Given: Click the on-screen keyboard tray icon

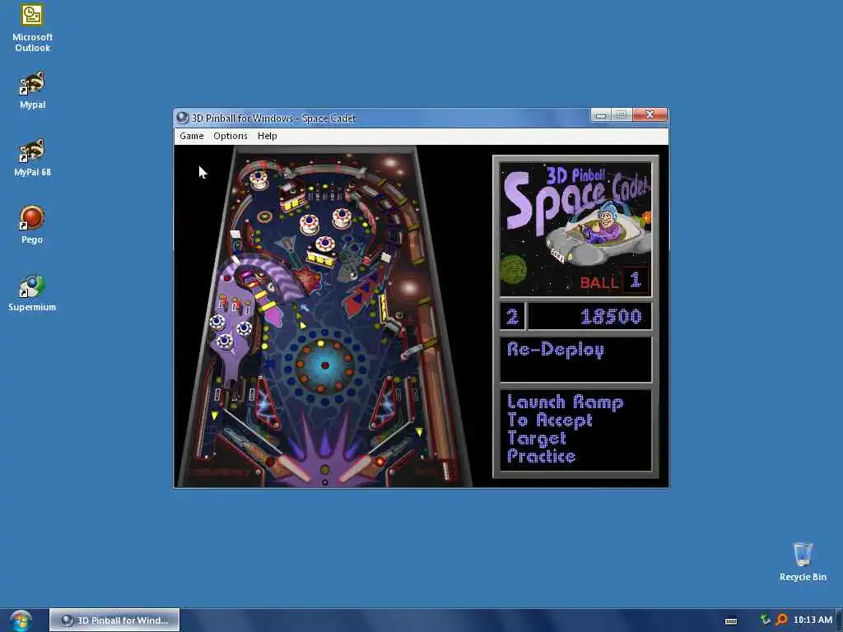Looking at the screenshot, I should click(731, 620).
